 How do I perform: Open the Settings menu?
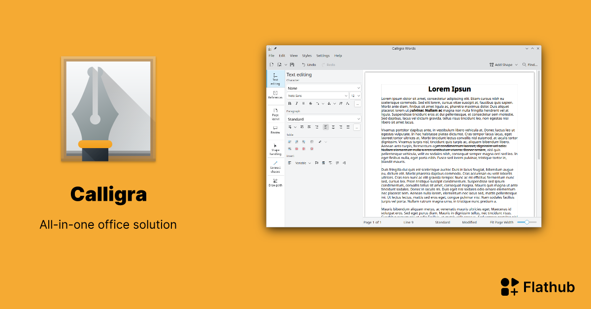coord(323,56)
